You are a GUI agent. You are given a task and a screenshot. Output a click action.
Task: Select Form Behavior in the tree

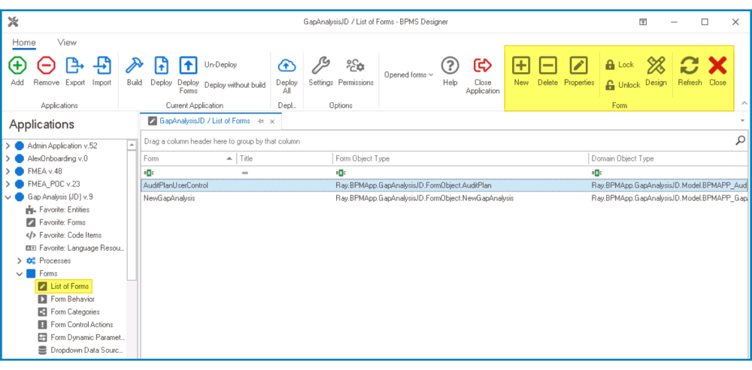(x=72, y=299)
